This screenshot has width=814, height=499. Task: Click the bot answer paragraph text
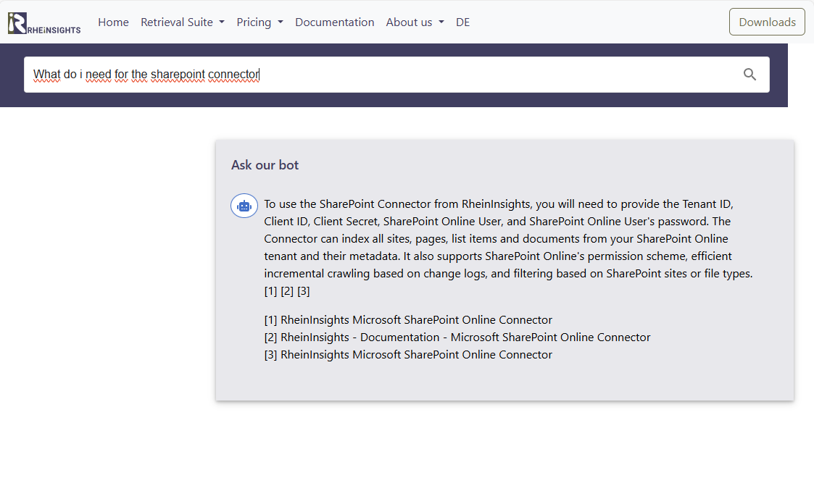[x=508, y=248]
